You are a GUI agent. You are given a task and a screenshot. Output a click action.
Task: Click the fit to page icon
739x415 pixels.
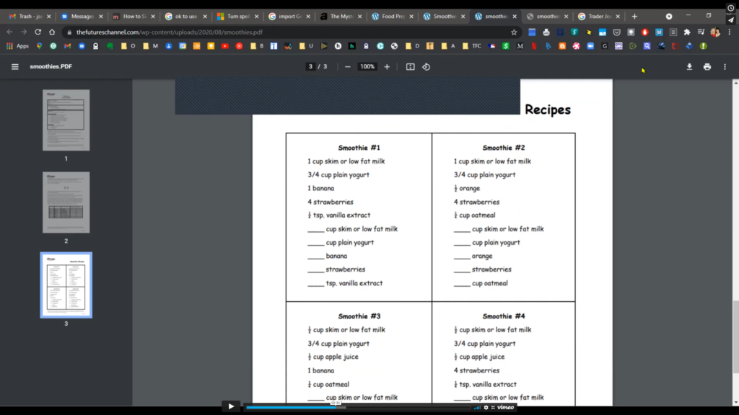(x=411, y=67)
